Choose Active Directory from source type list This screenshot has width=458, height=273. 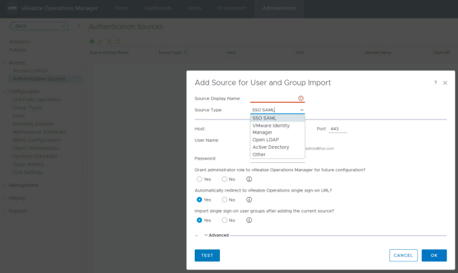[271, 147]
